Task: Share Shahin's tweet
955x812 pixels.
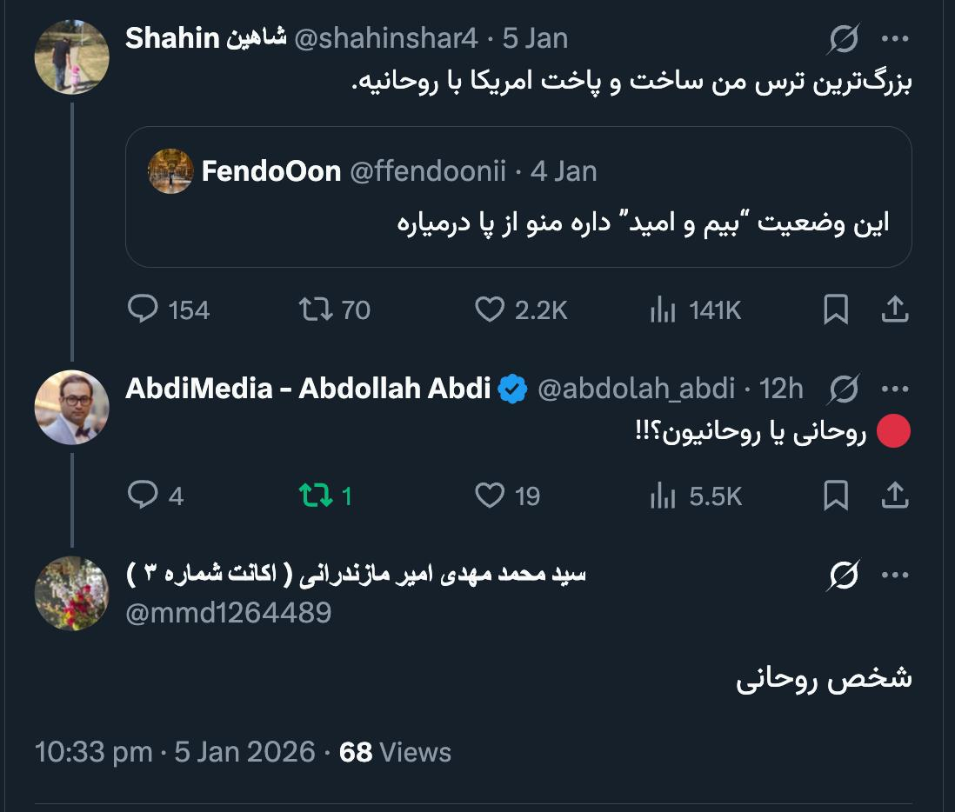Action: (895, 309)
